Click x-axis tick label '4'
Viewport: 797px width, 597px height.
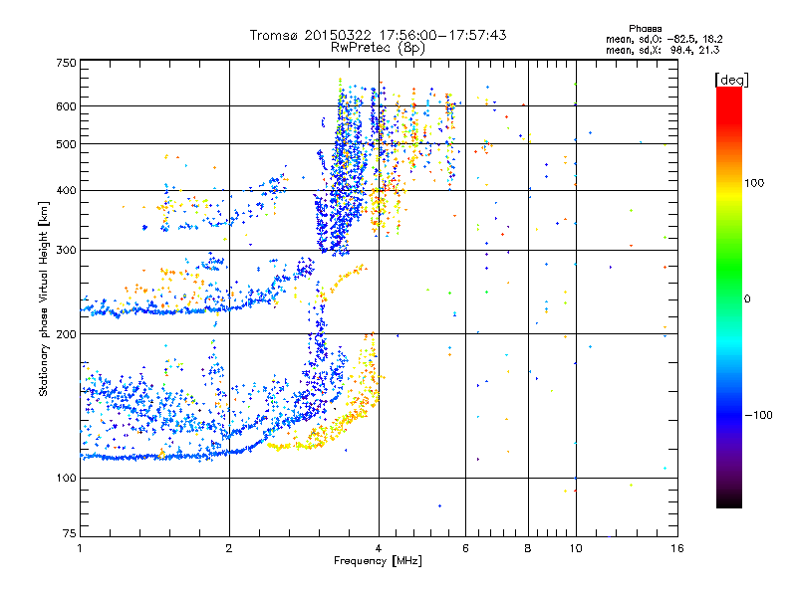(x=379, y=548)
